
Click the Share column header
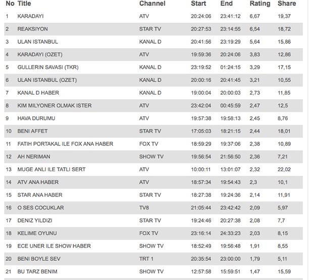pos(287,4)
